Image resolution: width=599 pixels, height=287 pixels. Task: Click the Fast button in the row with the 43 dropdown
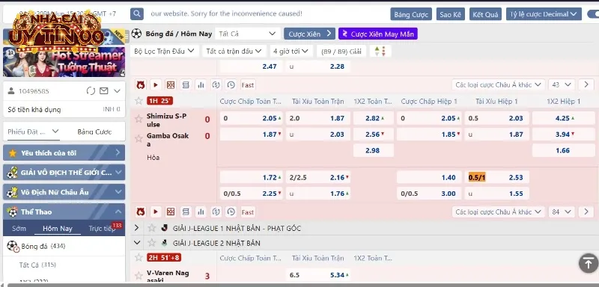click(248, 84)
